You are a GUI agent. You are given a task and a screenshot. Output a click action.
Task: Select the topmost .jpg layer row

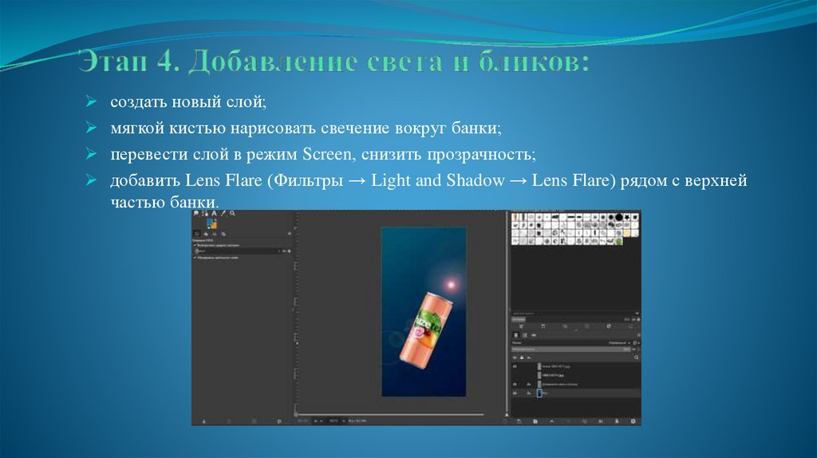pos(576,366)
